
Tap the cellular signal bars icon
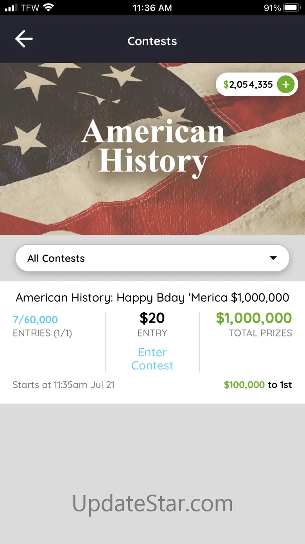11,8
